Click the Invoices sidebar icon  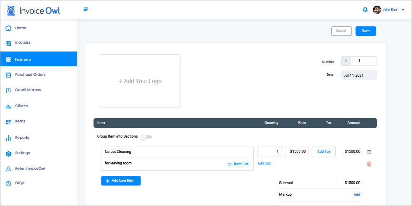tap(8, 44)
